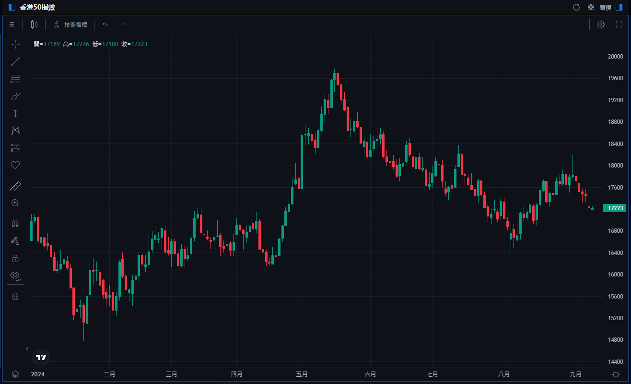Click the undo arrow

tap(105, 24)
